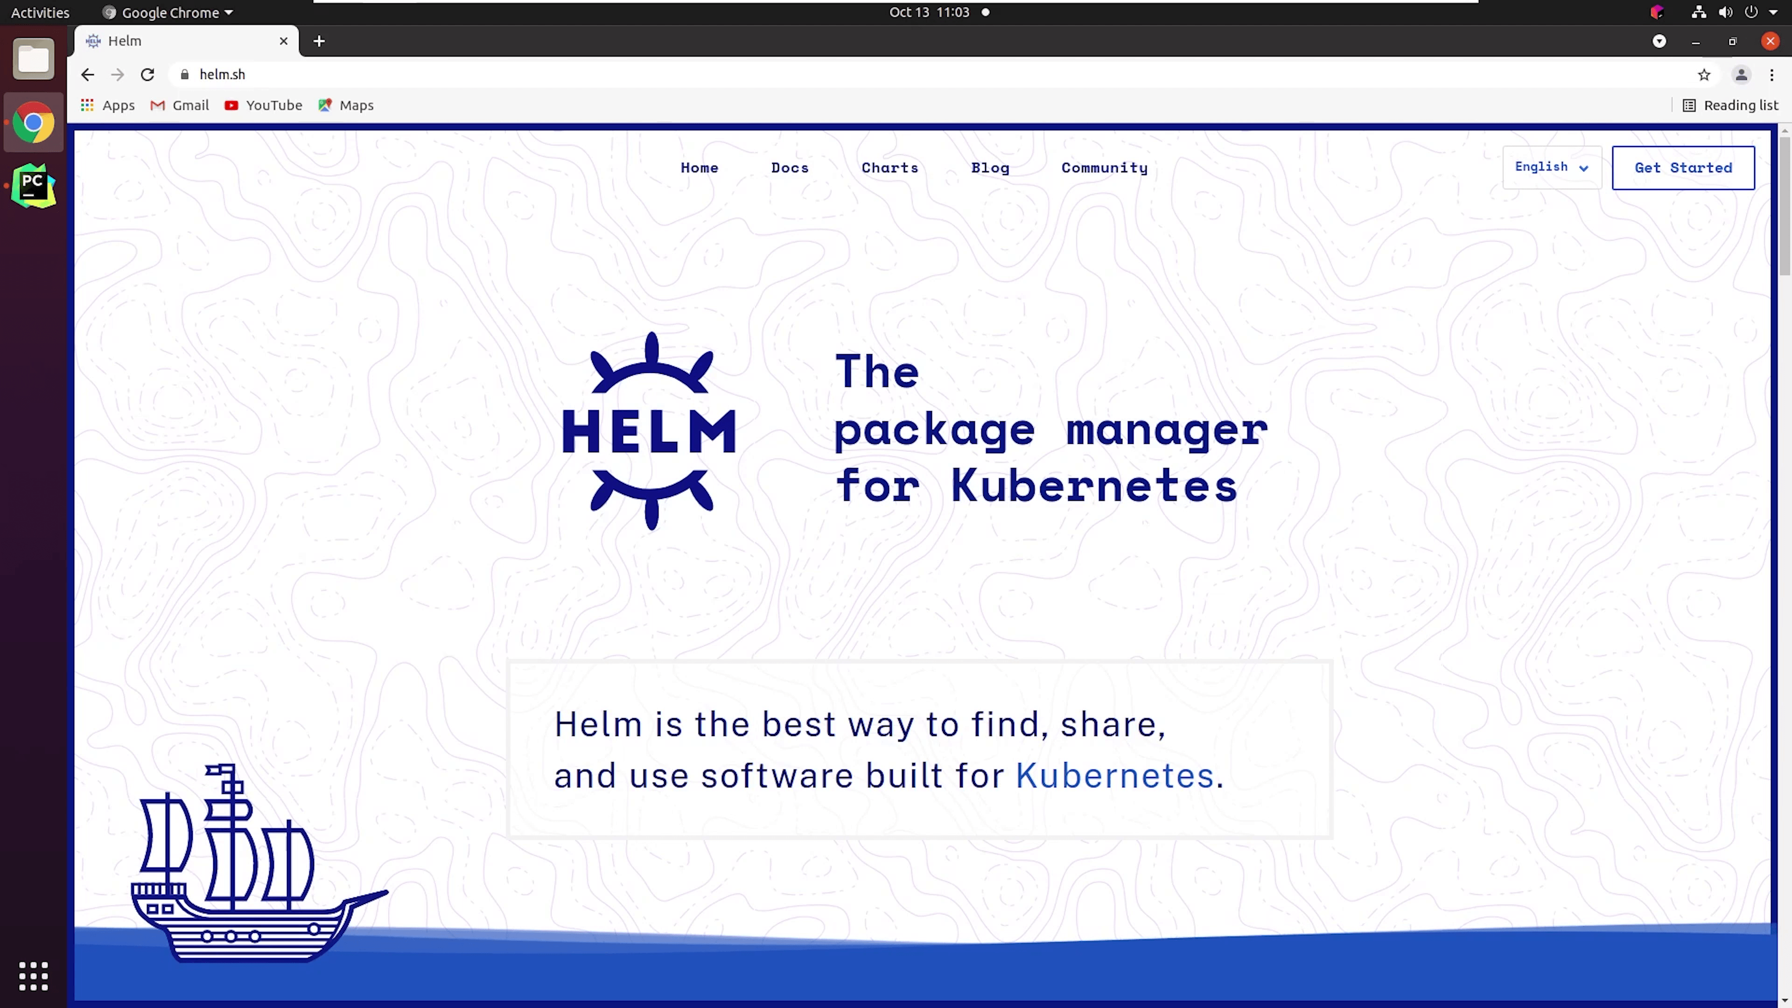Launch PyCharm from the dock

34,186
